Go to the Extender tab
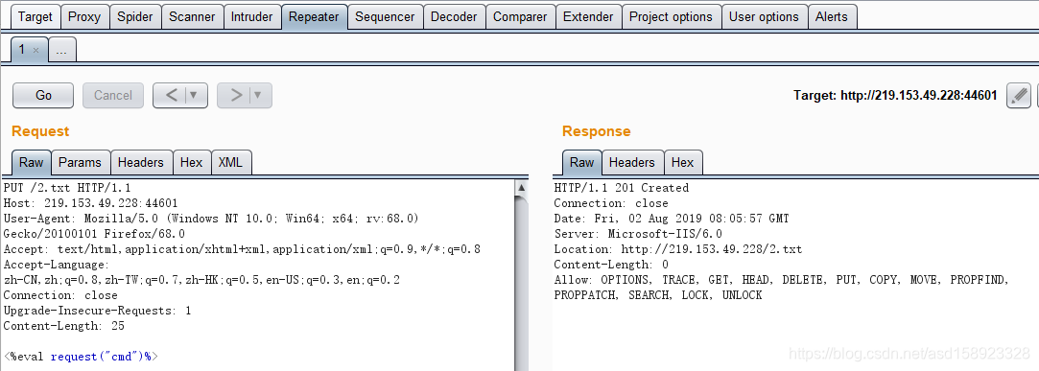 coord(588,16)
